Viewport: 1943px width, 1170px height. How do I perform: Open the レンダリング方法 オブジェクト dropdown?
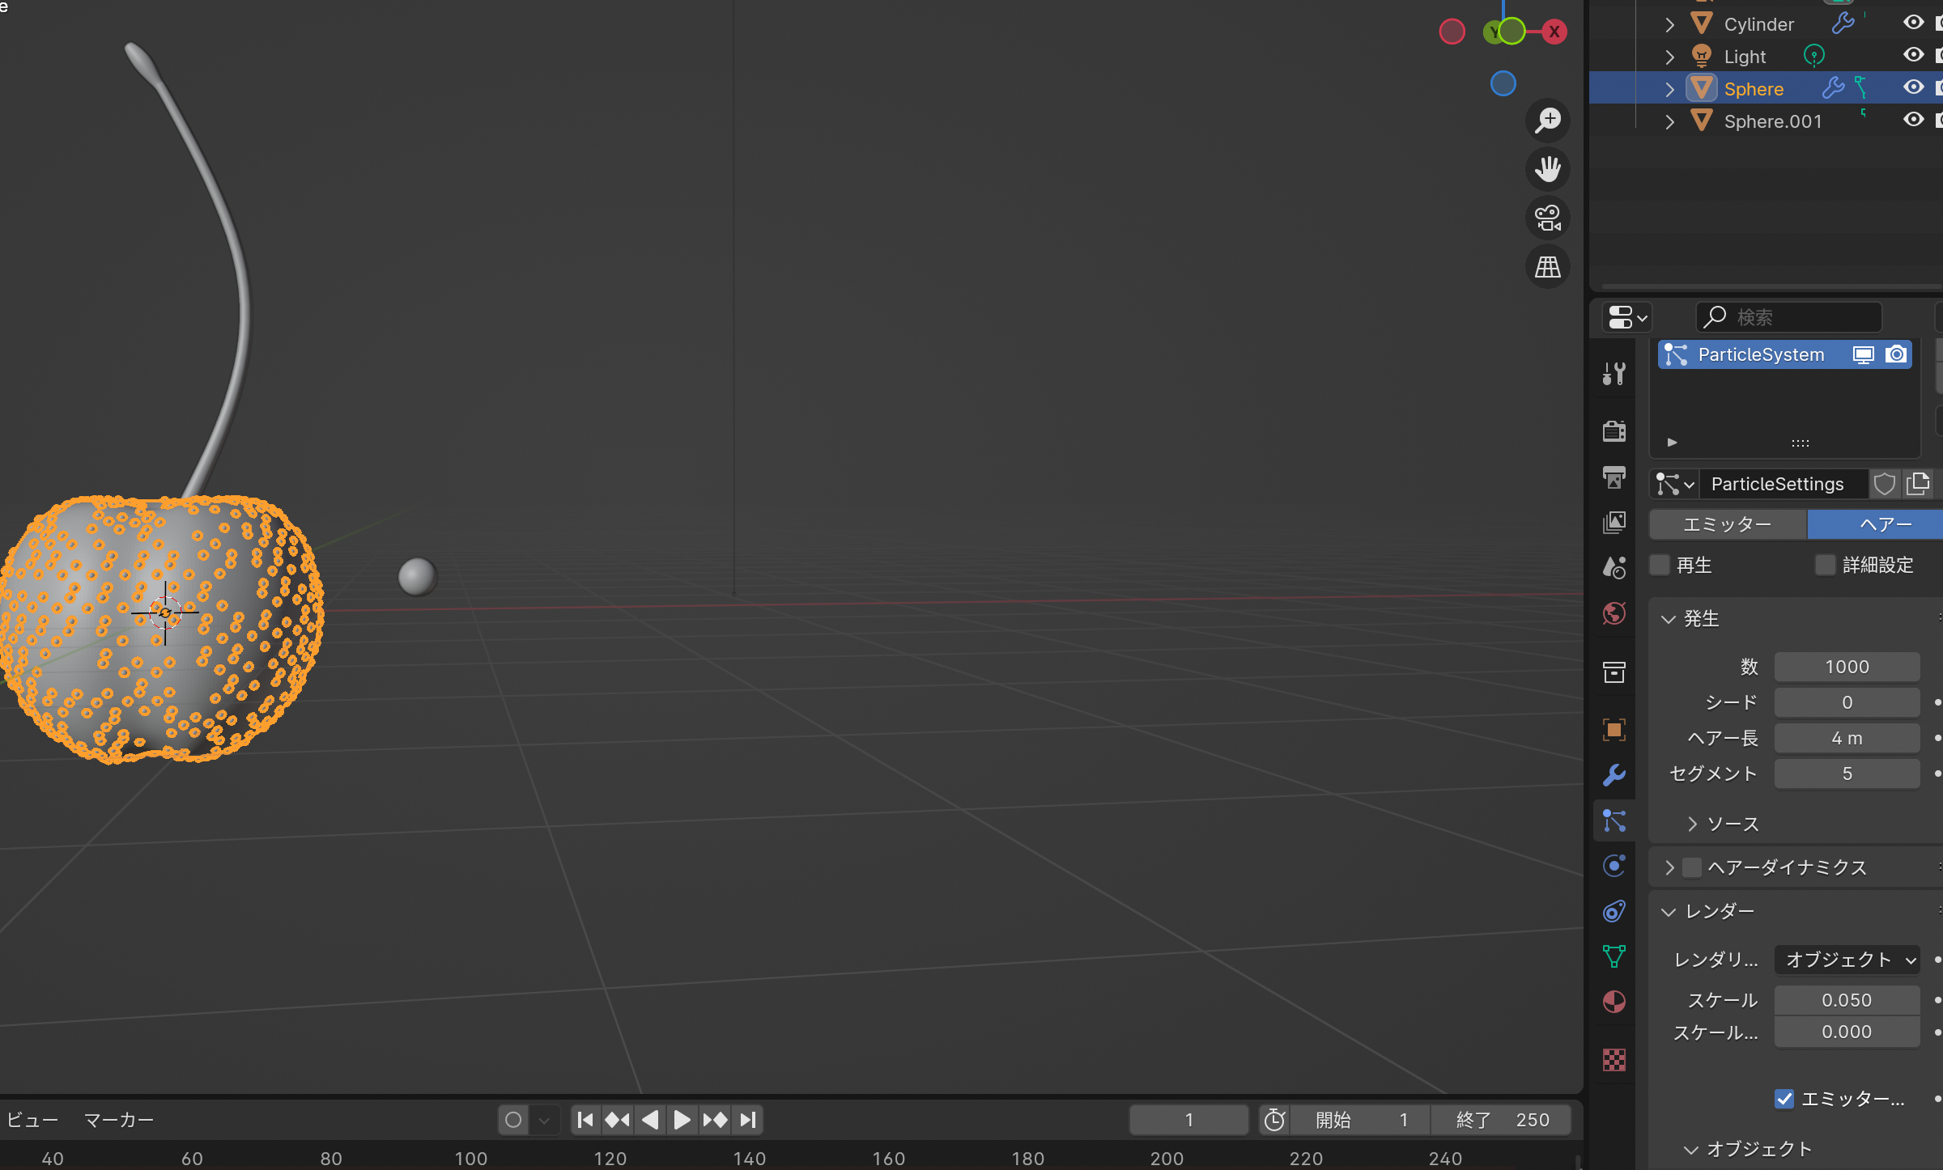point(1847,960)
